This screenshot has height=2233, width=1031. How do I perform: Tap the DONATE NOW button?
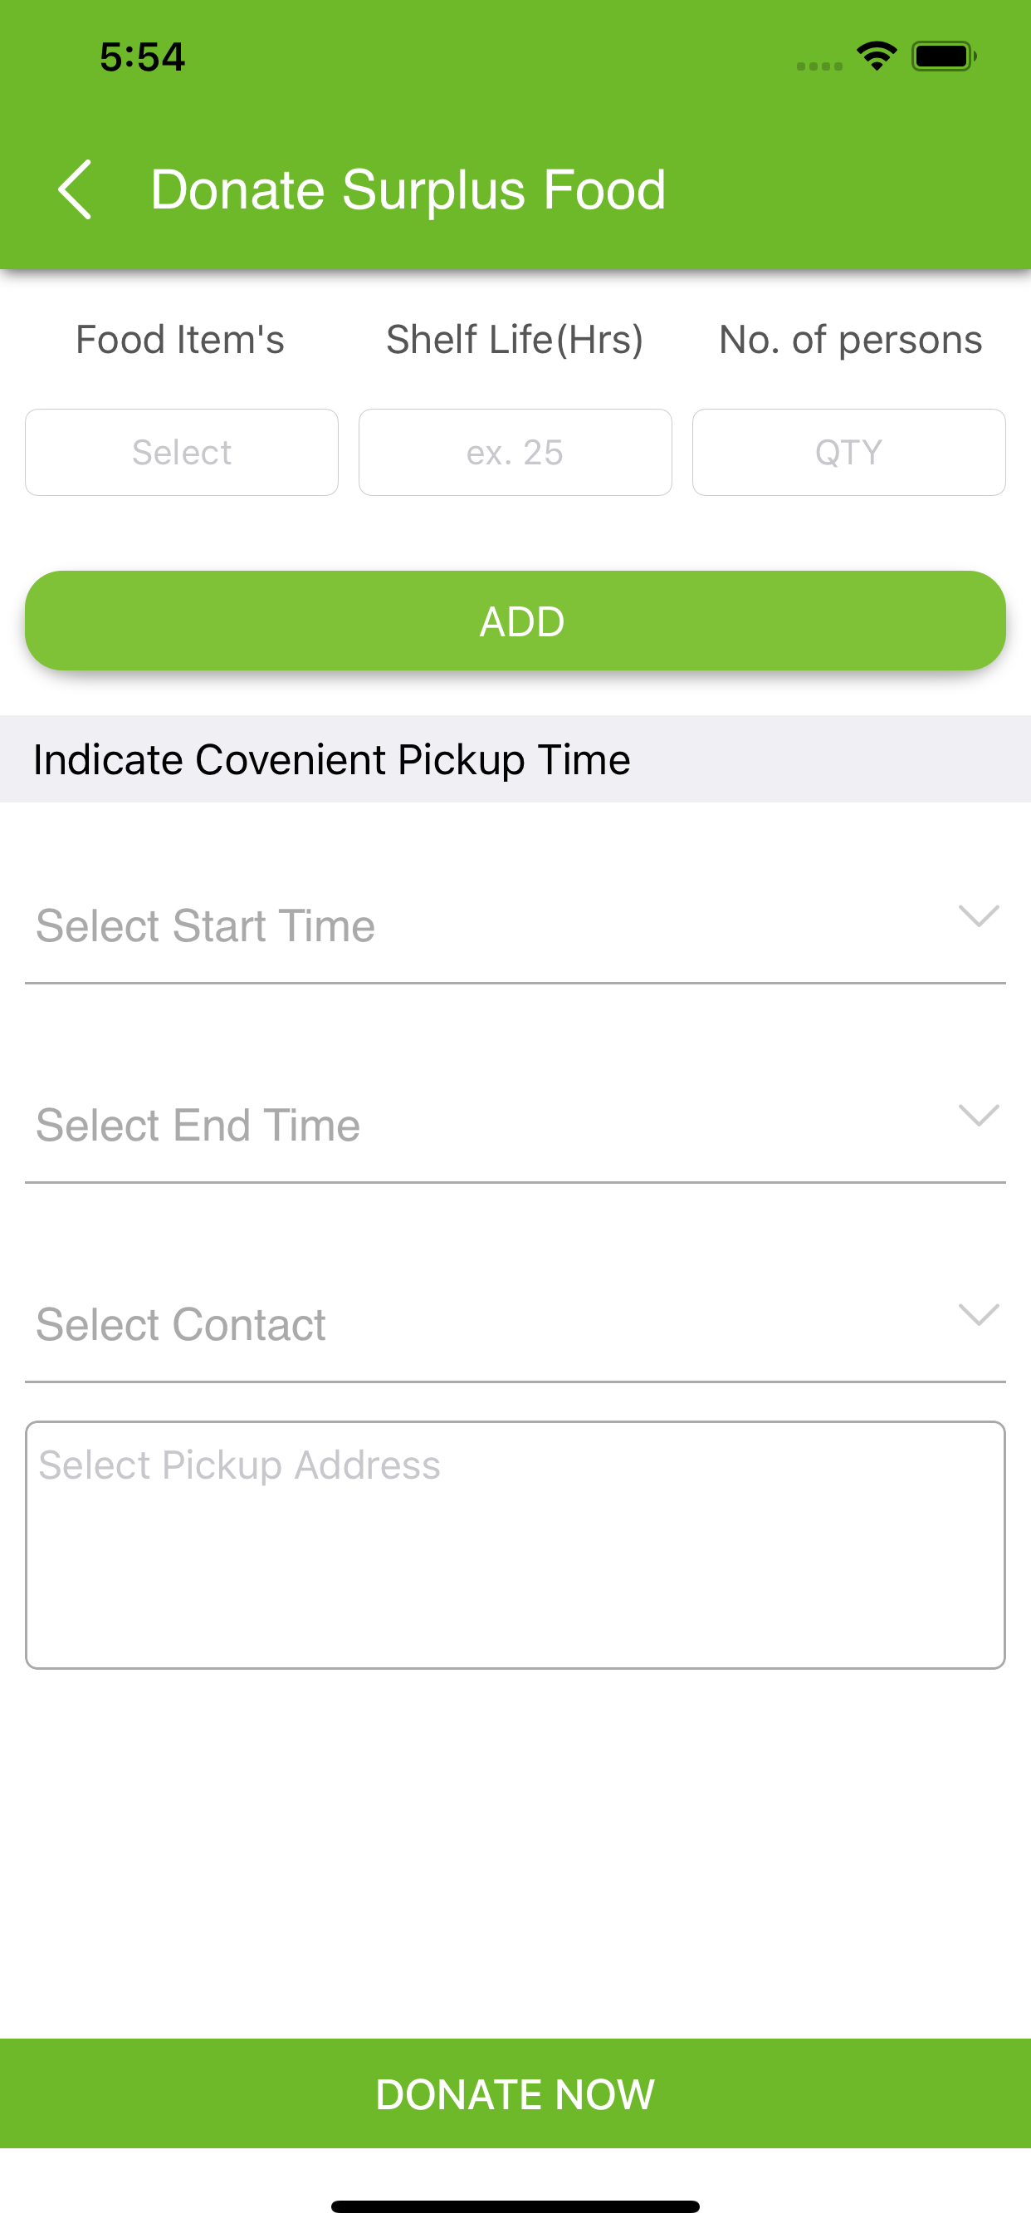pos(515,2093)
